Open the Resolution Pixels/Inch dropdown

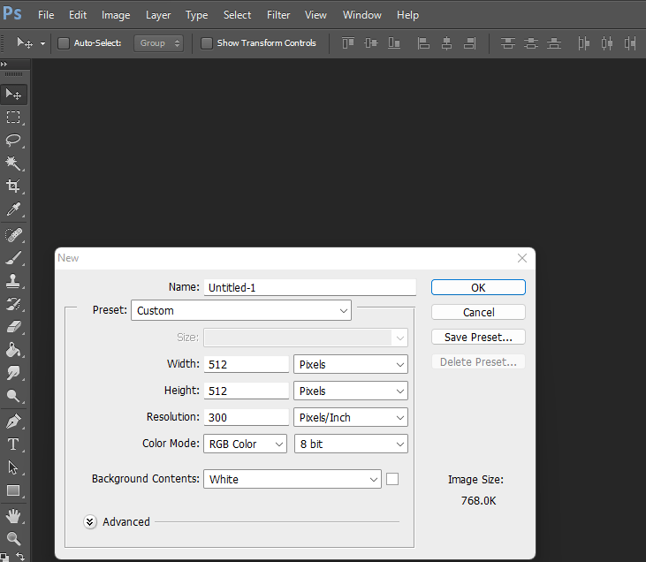pyautogui.click(x=351, y=417)
